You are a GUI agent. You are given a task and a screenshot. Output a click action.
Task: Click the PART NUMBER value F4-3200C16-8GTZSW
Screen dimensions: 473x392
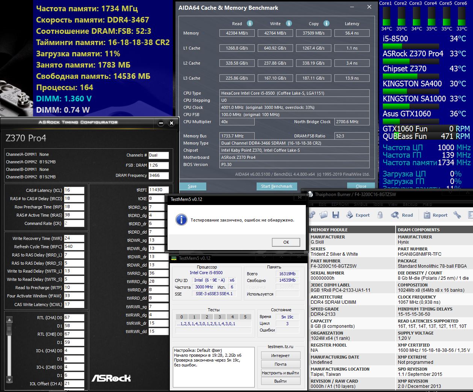[x=334, y=266]
